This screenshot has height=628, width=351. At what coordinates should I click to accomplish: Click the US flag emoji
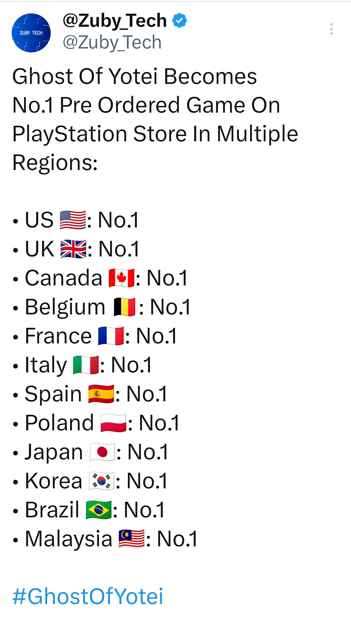point(73,220)
